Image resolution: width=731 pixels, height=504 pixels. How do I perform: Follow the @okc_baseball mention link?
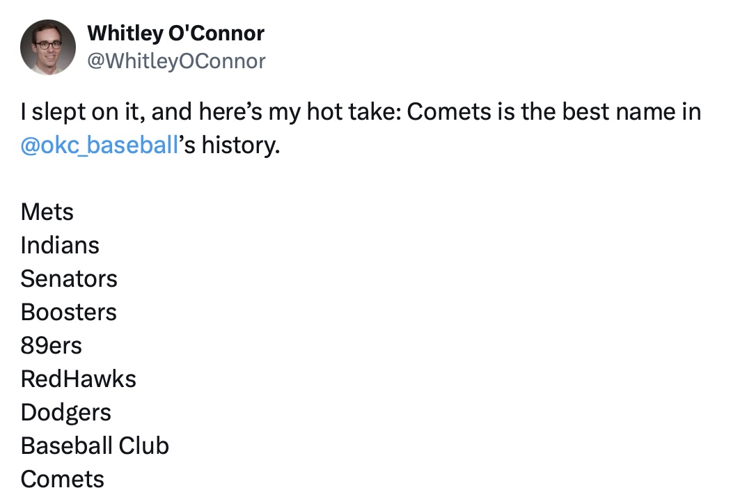[x=99, y=146]
